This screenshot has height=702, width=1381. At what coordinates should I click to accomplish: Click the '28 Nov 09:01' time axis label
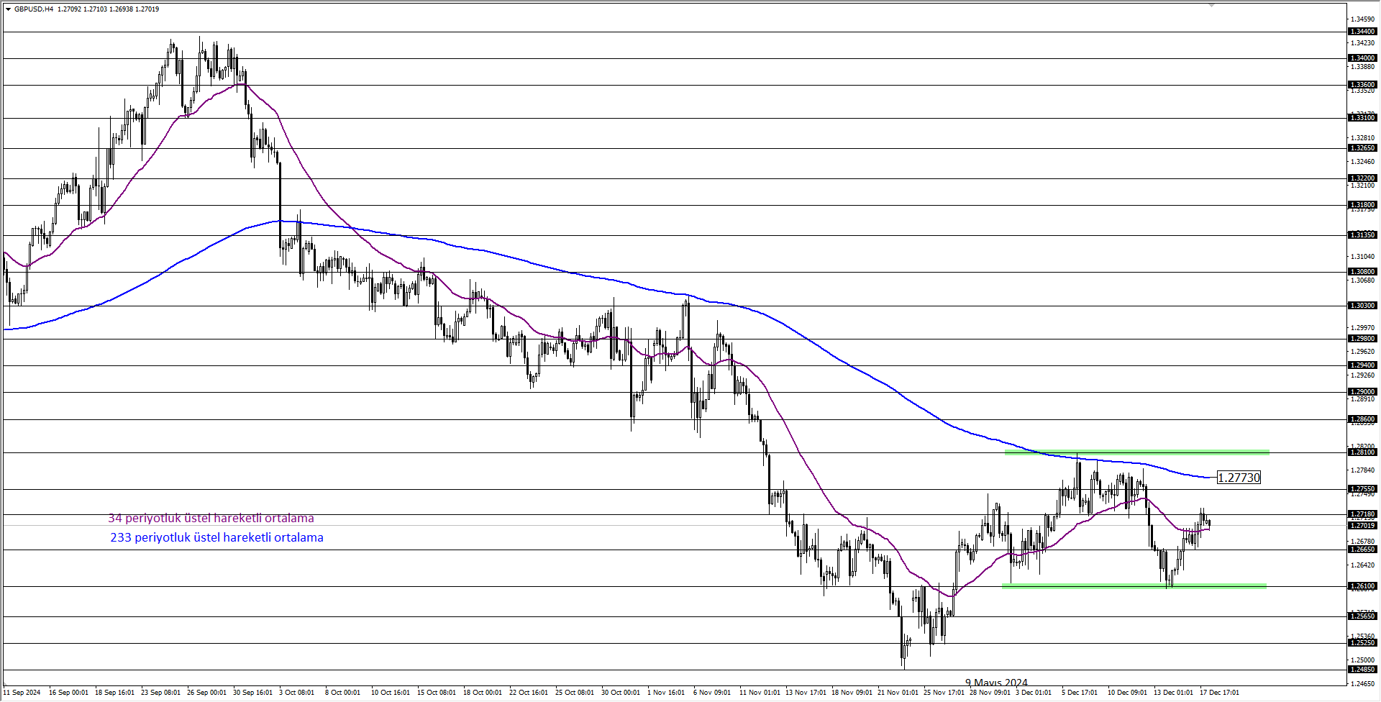990,693
